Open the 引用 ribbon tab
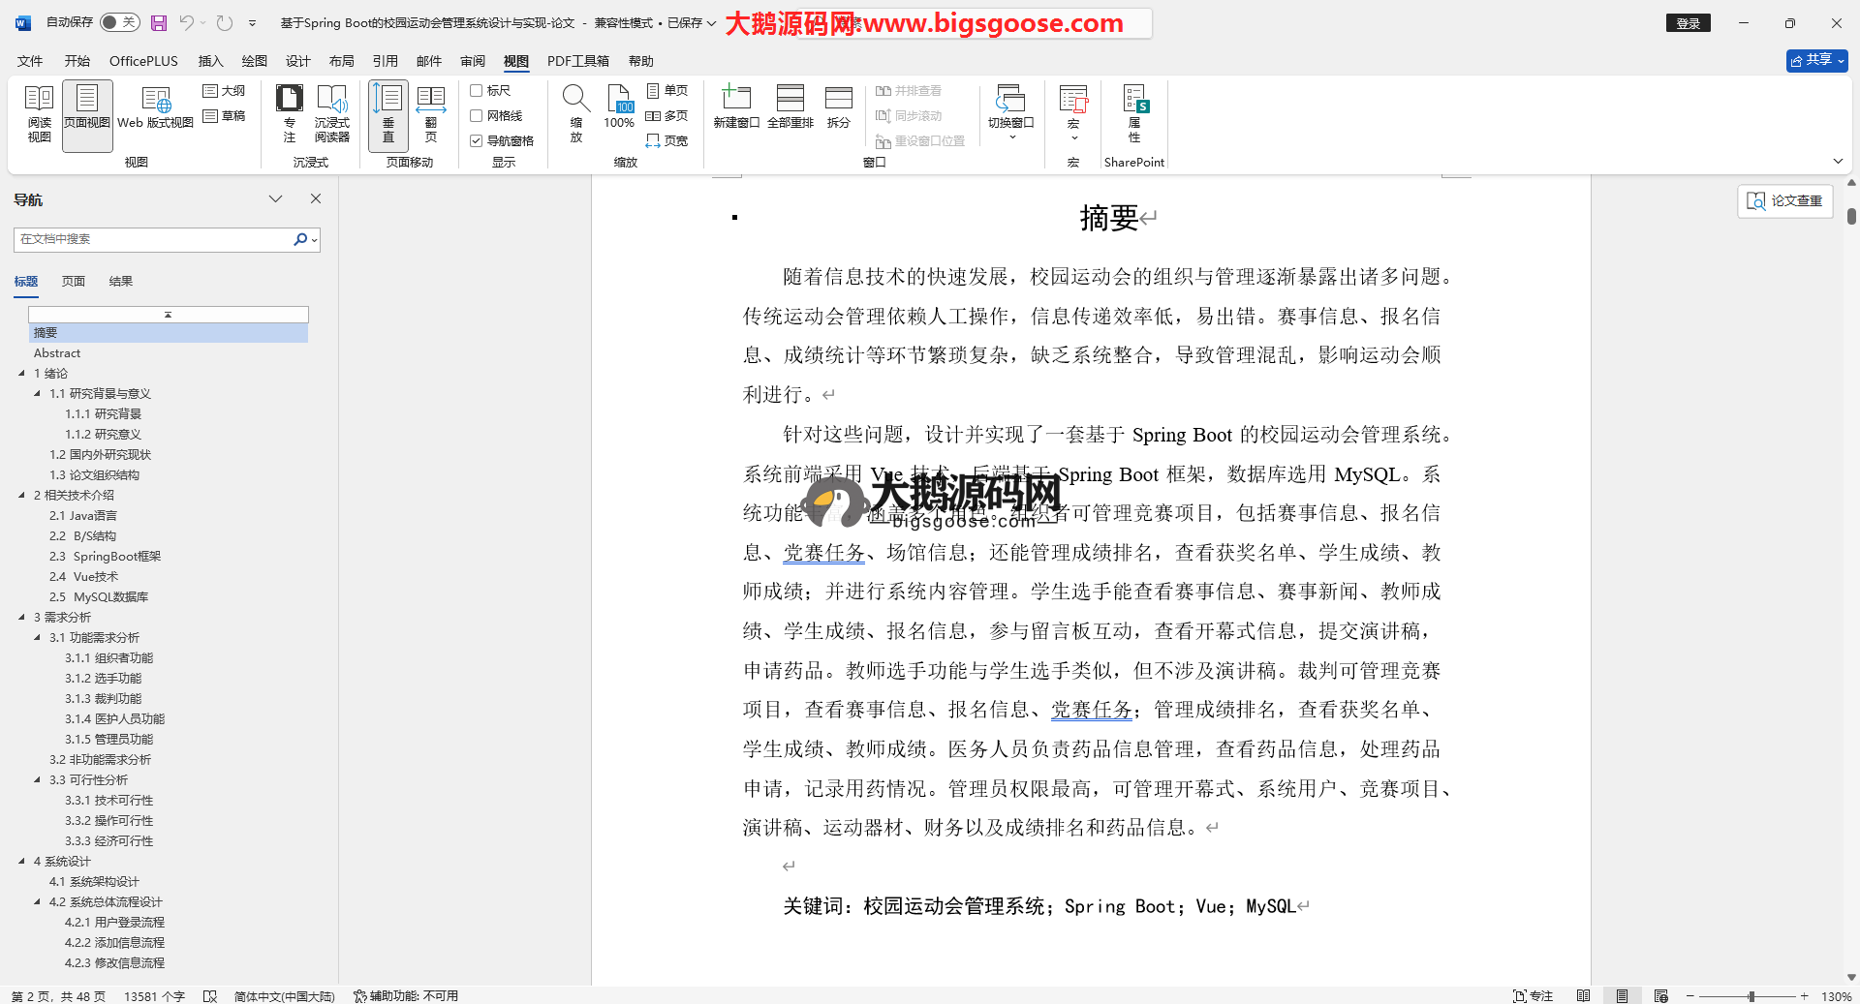 pyautogui.click(x=385, y=61)
